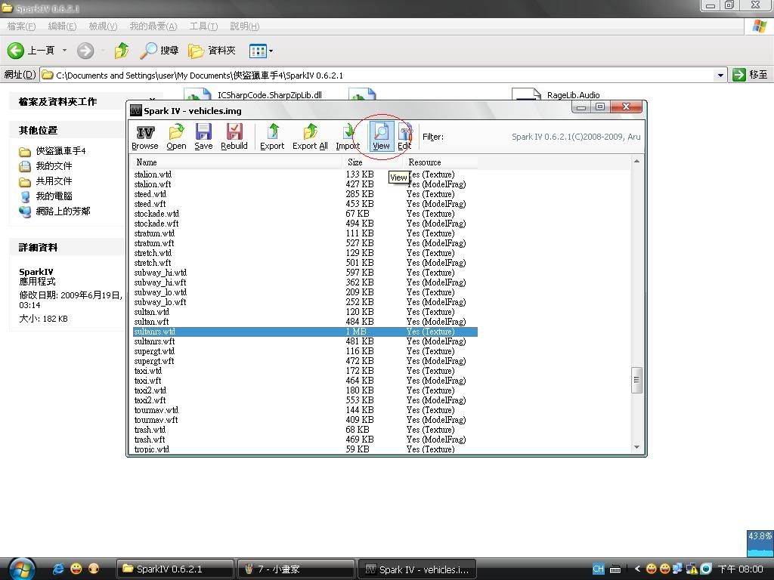This screenshot has width=774, height=580.
Task: Open 我的電腦 link in sidebar
Action: point(54,196)
